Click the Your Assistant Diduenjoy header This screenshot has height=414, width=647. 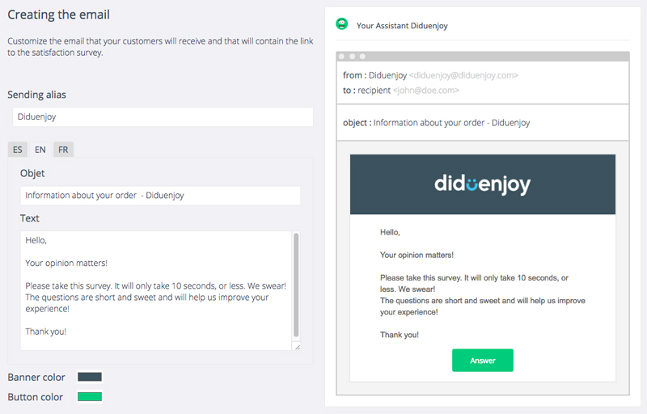(x=402, y=26)
